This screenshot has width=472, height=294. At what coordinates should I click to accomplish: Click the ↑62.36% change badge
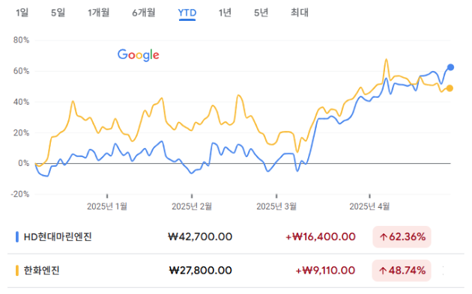tap(402, 237)
